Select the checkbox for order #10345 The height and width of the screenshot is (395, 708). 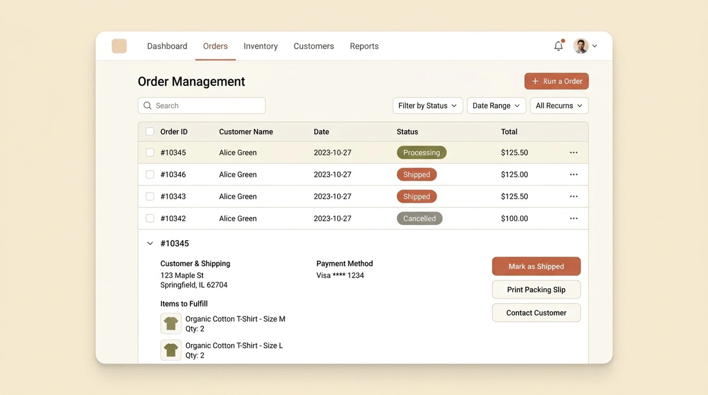coord(150,152)
